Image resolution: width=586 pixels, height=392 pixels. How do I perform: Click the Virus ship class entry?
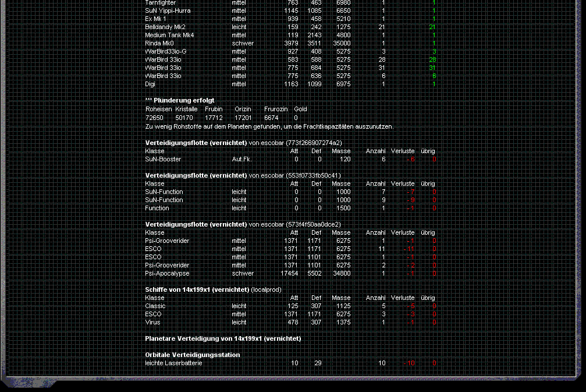point(152,322)
